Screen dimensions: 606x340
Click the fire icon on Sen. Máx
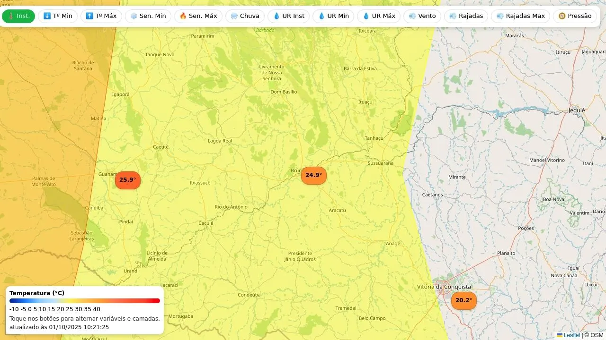[x=183, y=16]
